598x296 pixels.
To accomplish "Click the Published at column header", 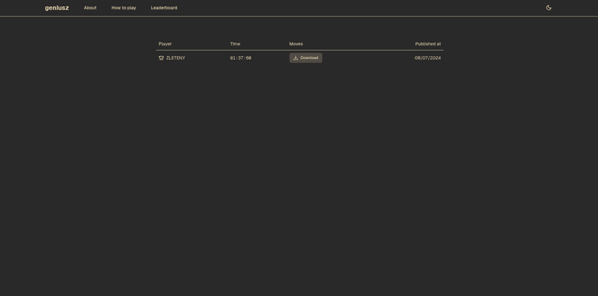I will point(428,44).
